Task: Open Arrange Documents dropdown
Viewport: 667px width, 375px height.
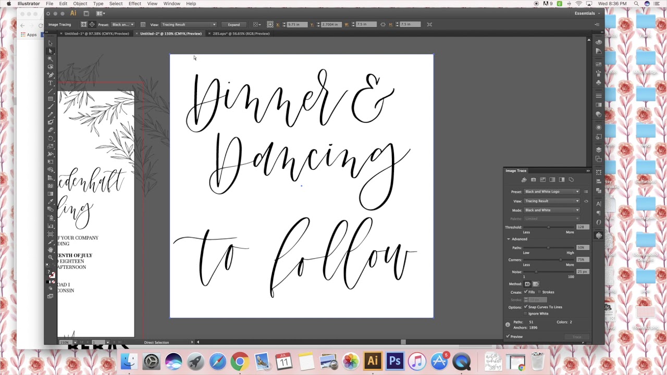Action: 101,13
